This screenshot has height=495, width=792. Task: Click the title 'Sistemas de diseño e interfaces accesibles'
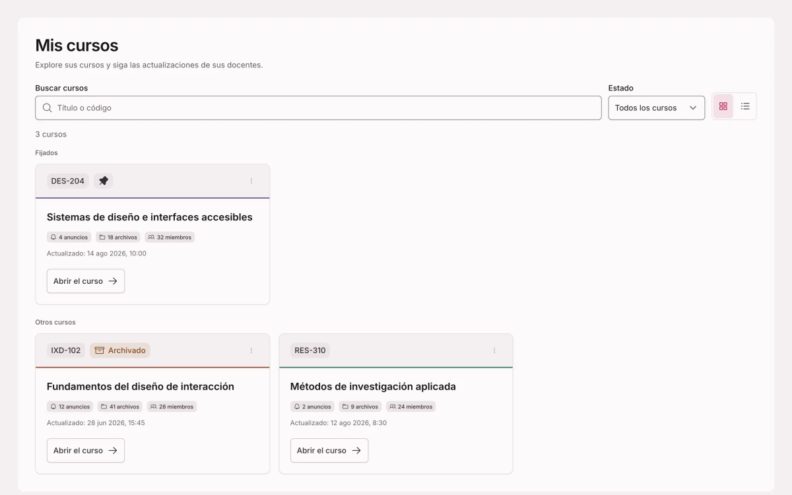(x=150, y=217)
